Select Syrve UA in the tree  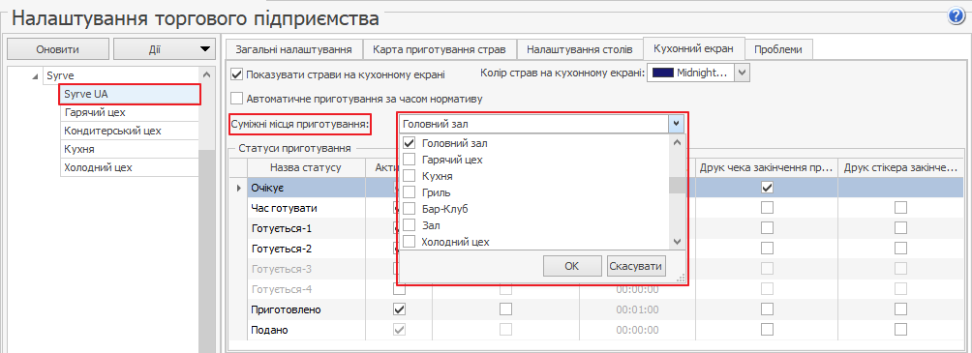pos(129,94)
